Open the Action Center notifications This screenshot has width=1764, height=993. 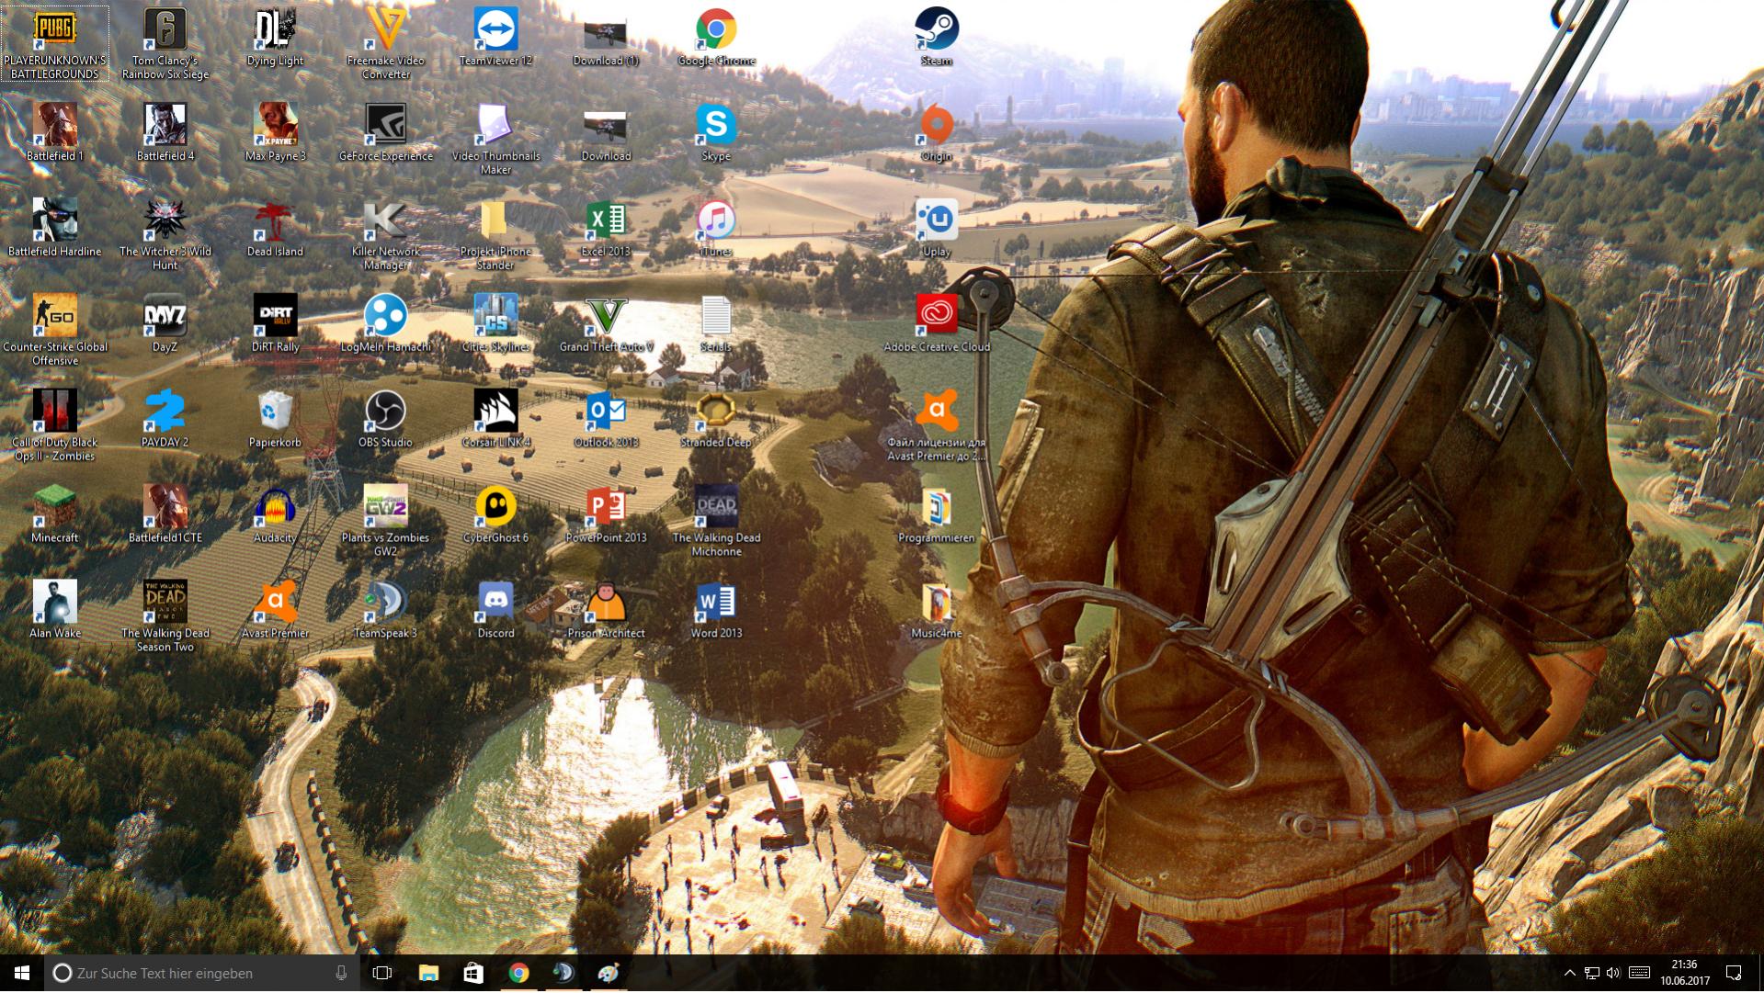pos(1735,974)
